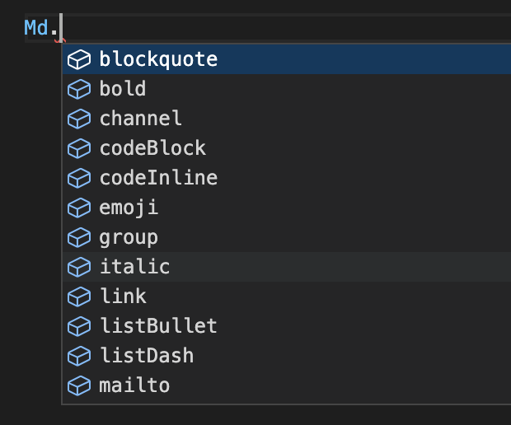The width and height of the screenshot is (511, 425).
Task: Click the cube icon beside emoji
Action: click(78, 208)
